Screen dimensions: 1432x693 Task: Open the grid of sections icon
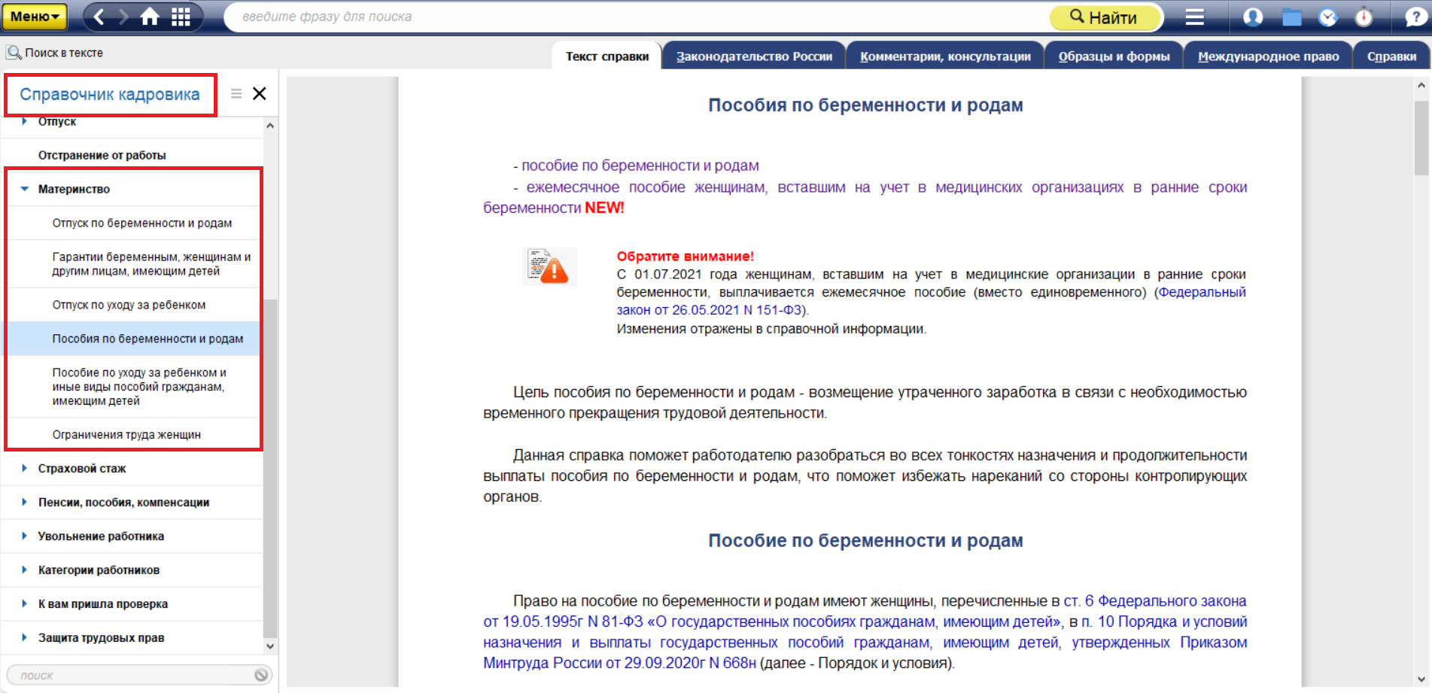(x=181, y=17)
